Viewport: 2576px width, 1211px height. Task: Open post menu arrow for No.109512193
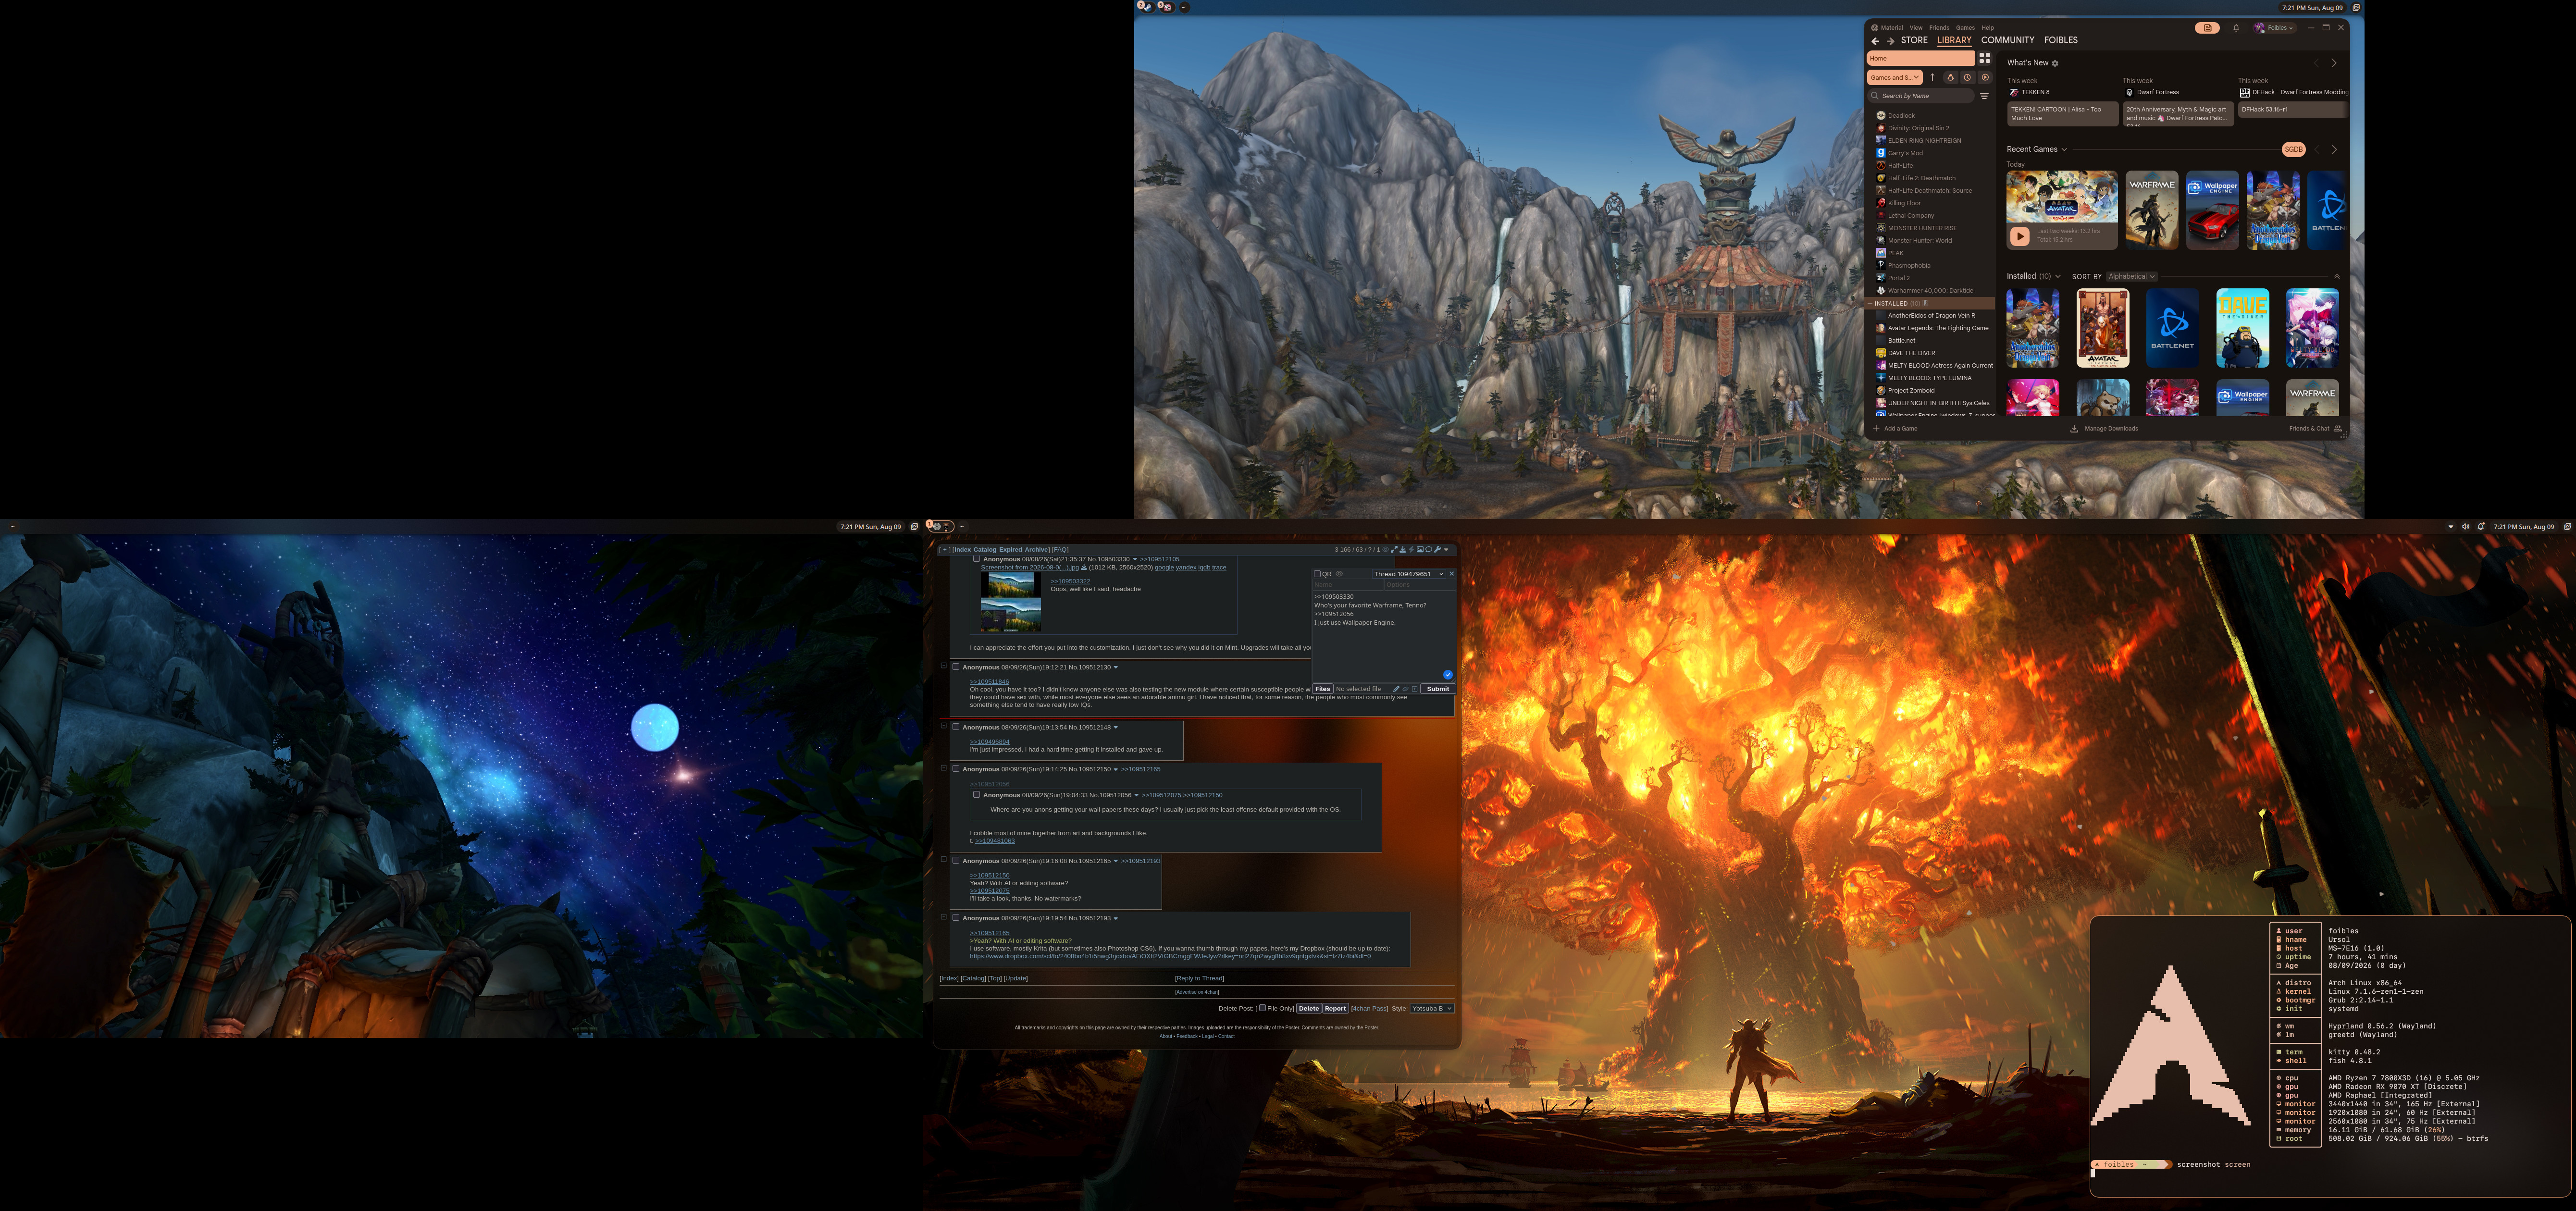point(1116,918)
